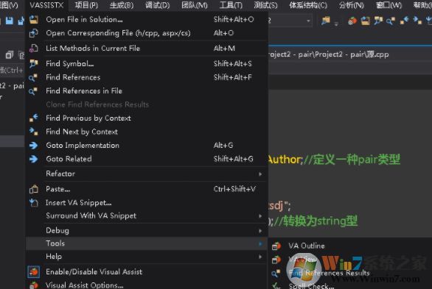
Task: Click the Insert VA Snippet icon
Action: tap(34, 203)
